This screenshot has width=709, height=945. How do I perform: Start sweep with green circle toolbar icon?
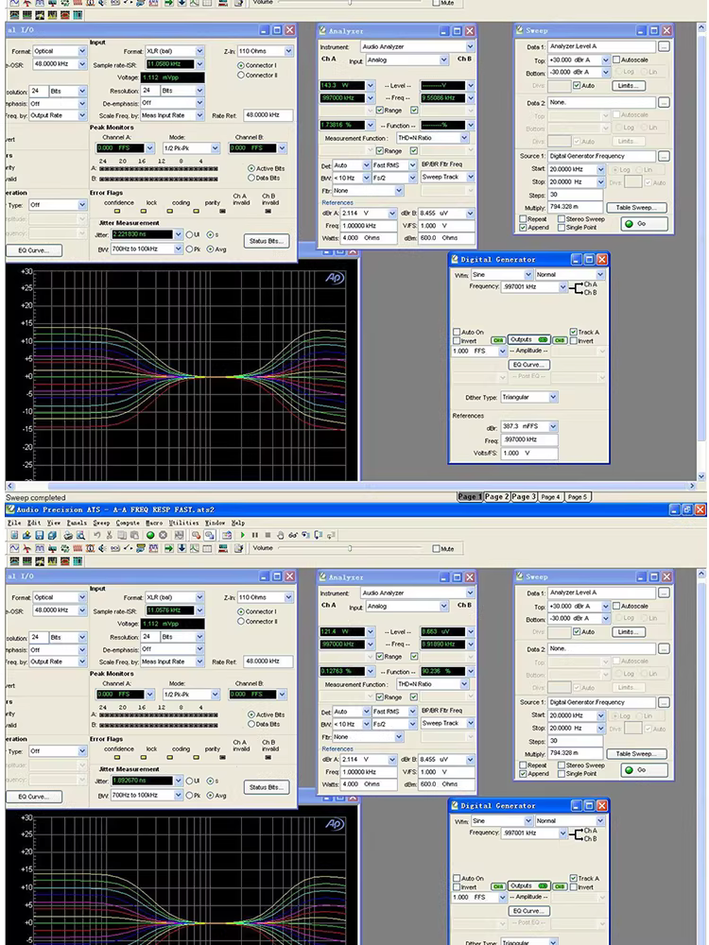tap(150, 535)
